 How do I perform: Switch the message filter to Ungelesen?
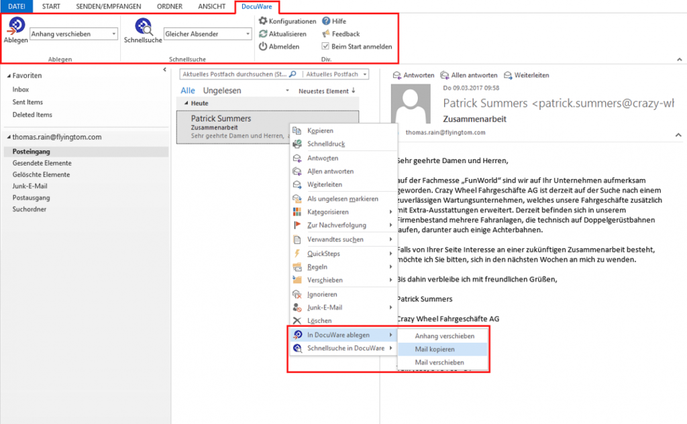[x=221, y=90]
